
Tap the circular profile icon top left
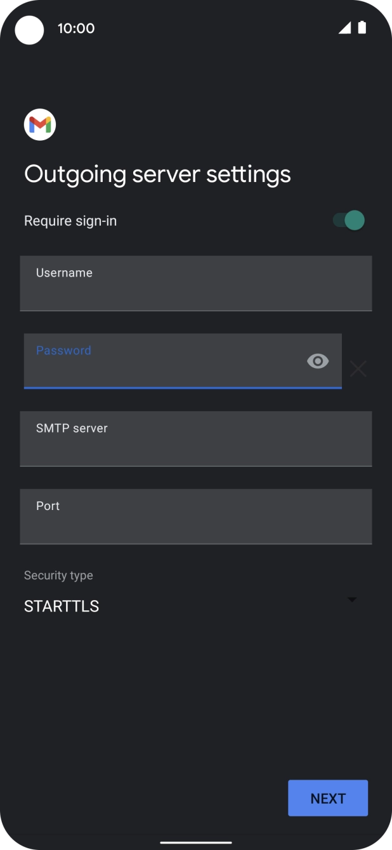pyautogui.click(x=30, y=29)
